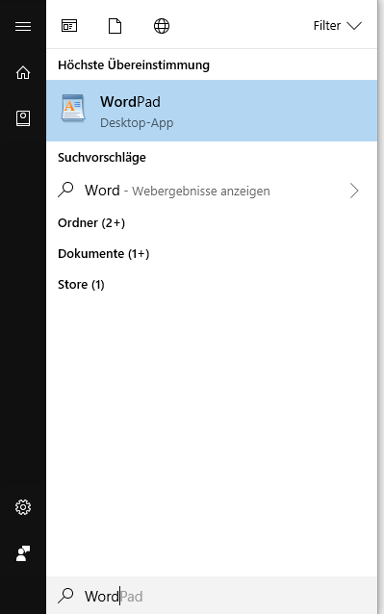
Task: Expand the Ordner (2+) category
Action: (x=91, y=223)
